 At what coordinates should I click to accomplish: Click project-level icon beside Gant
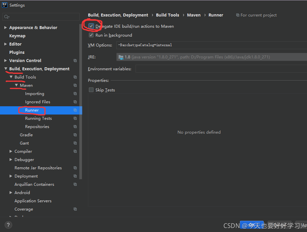coord(75,143)
